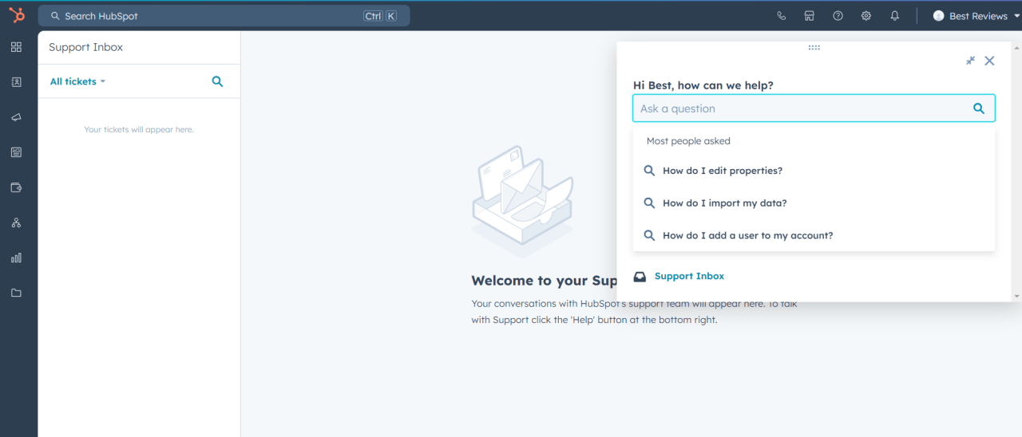Open the Commerce wallet icon in sidebar
The width and height of the screenshot is (1022, 437).
(x=16, y=187)
